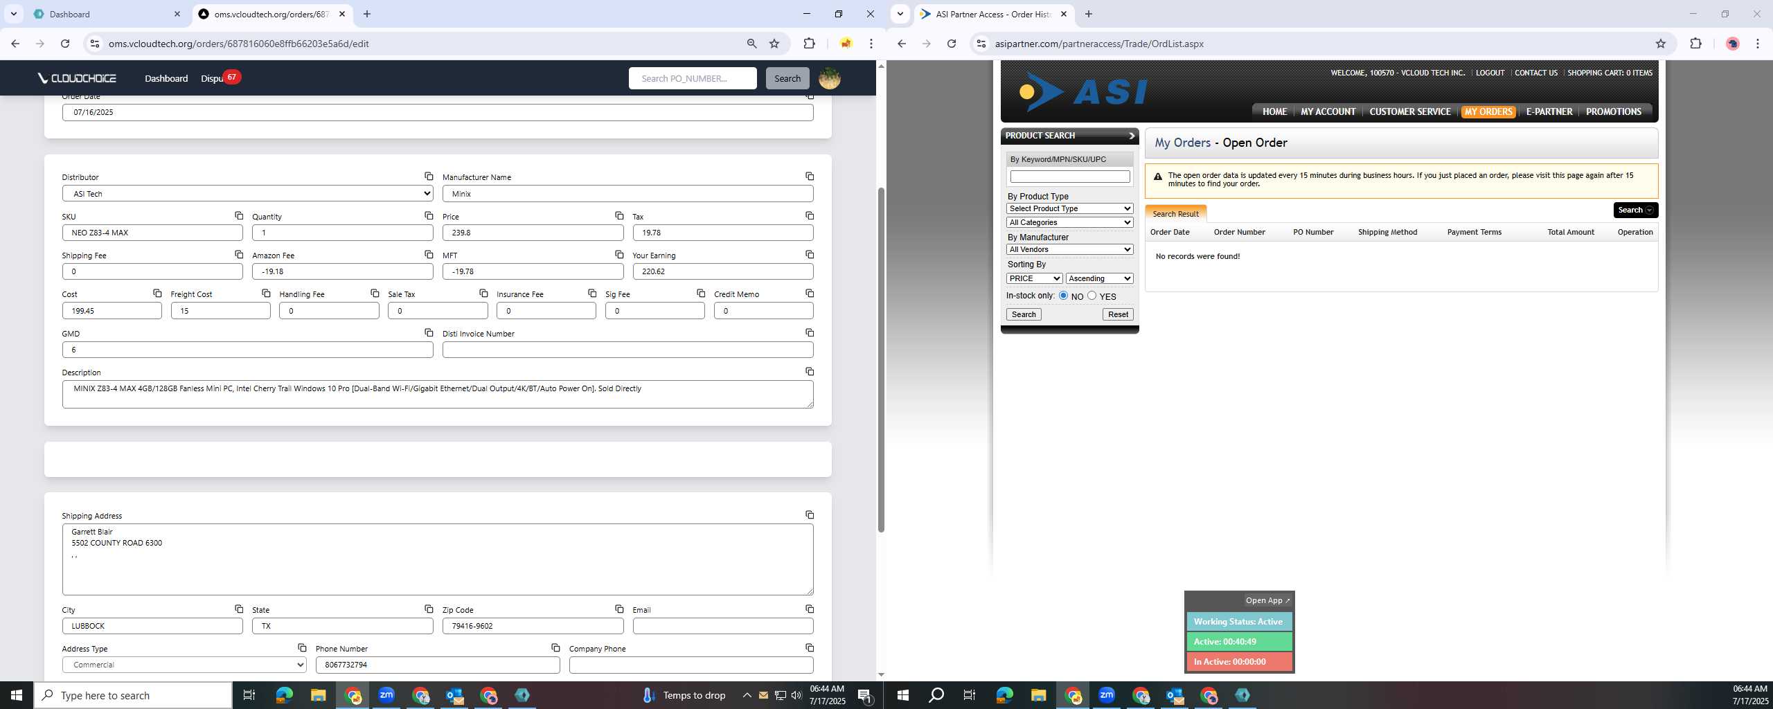Focus the By Keyword/MPN/SKU/UPC input
Viewport: 1773px width, 709px height.
(x=1069, y=177)
